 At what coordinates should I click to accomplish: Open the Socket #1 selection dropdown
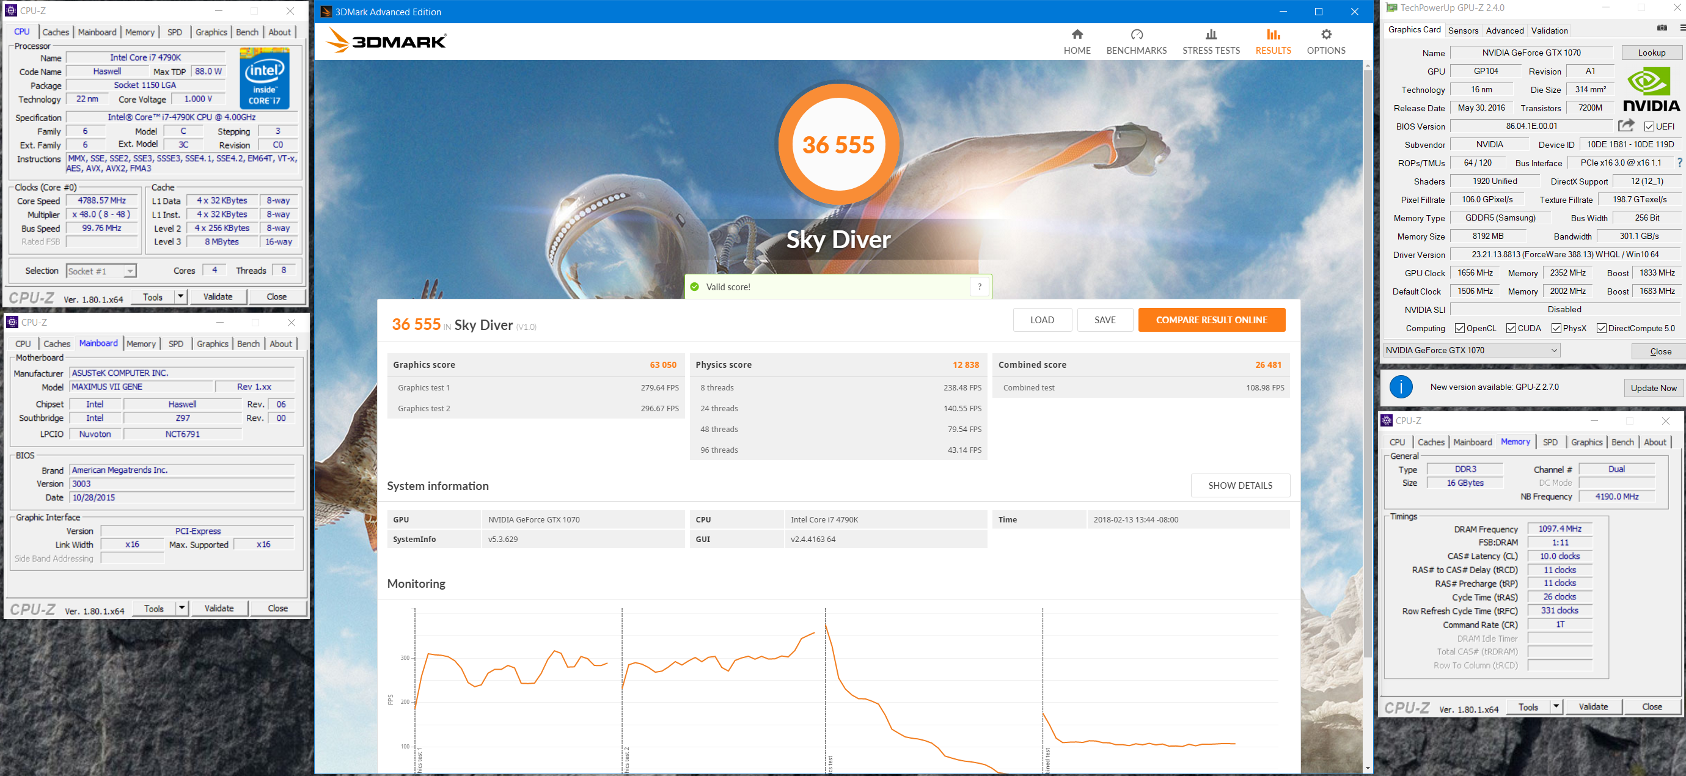(x=101, y=271)
